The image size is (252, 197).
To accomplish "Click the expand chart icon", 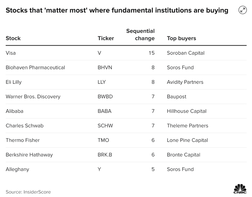I will [242, 10].
